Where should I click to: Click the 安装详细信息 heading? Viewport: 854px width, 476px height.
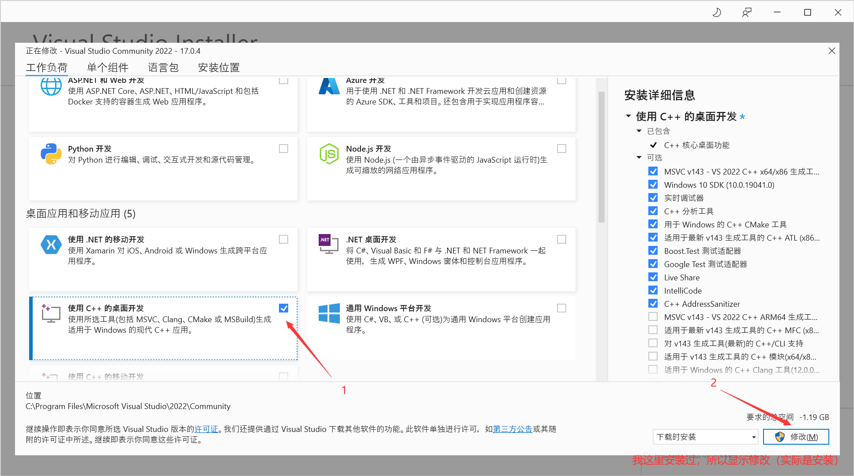click(659, 95)
